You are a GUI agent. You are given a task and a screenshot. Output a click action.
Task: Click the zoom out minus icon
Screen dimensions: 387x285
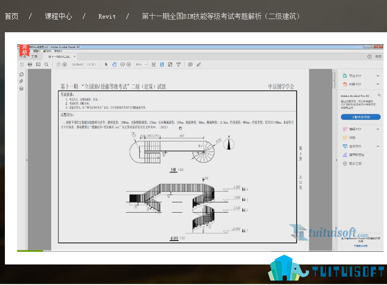click(x=123, y=65)
